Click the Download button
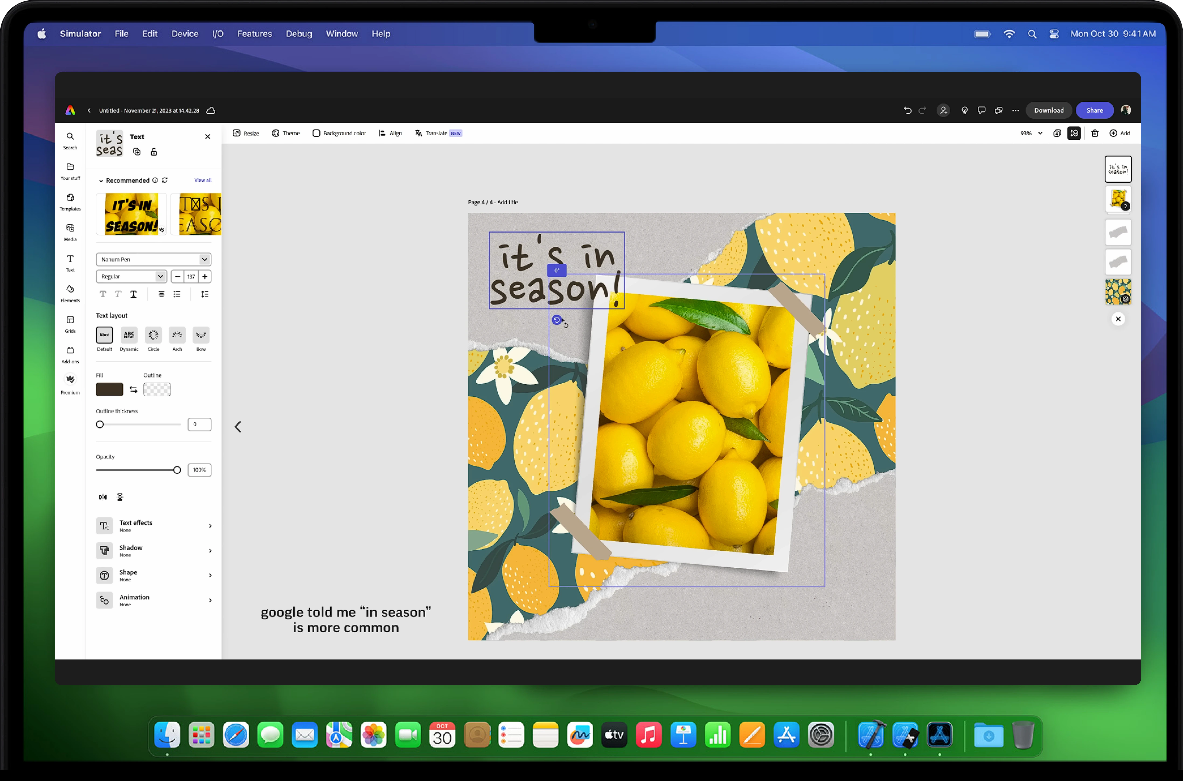1183x781 pixels. (1049, 111)
